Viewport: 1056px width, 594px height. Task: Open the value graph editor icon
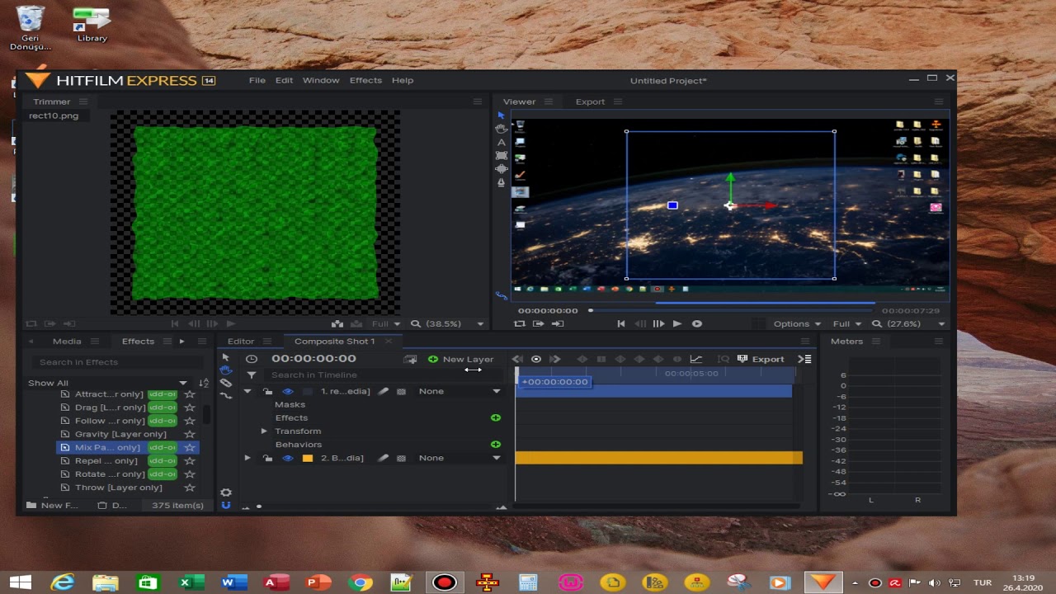[x=695, y=359]
